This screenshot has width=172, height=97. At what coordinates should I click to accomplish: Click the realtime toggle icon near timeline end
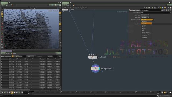[x=165, y=93]
